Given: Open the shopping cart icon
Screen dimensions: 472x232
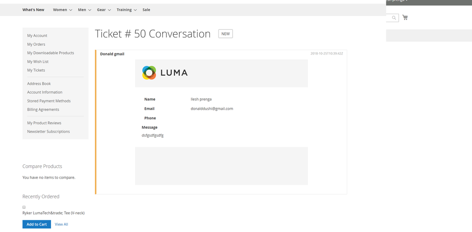Looking at the screenshot, I should click(x=405, y=18).
